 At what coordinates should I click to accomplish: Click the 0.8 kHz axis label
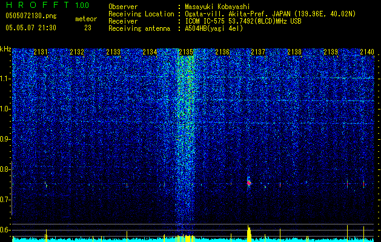point(5,169)
